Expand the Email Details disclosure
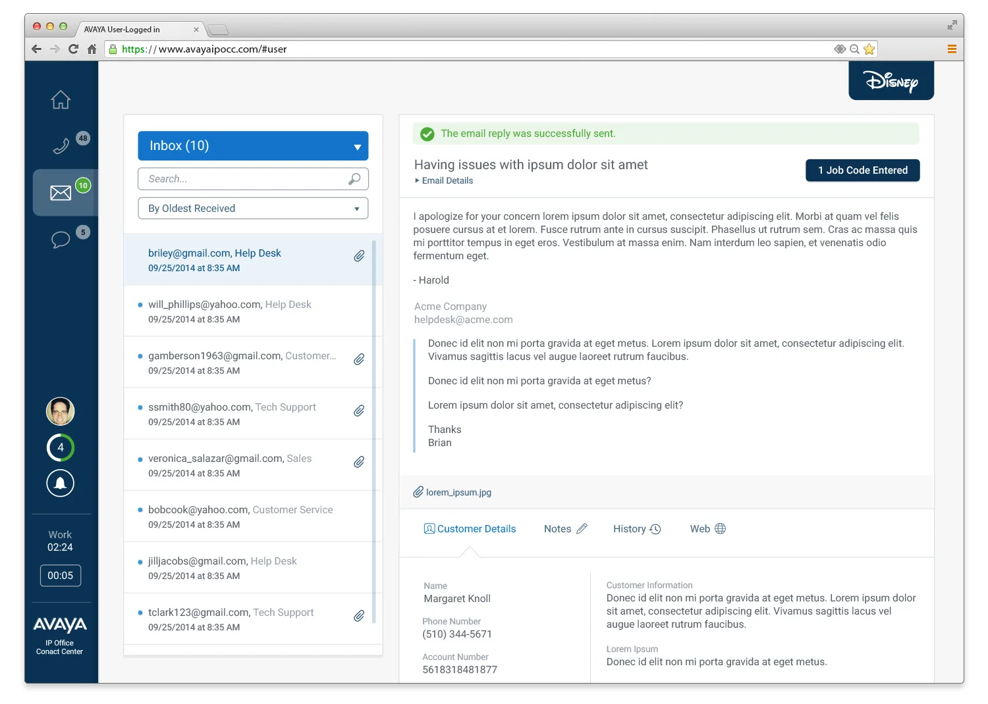 click(444, 181)
